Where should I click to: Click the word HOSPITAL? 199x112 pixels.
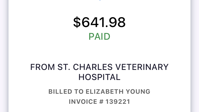point(99,77)
